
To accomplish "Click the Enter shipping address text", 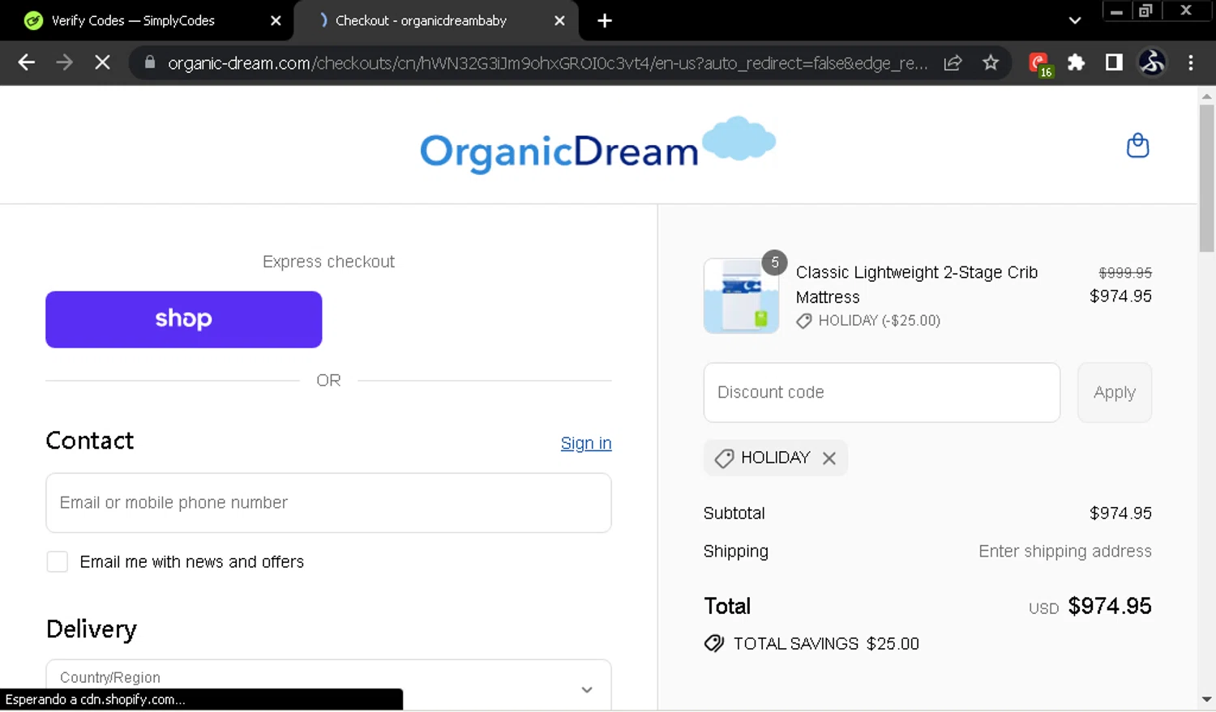I will (1064, 552).
